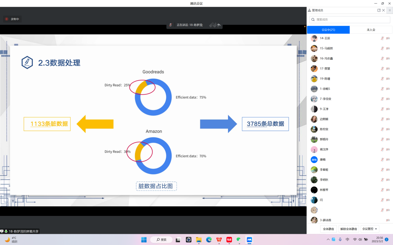This screenshot has height=245, width=393.
Task: Expand the 会议管控 dropdown
Action: pyautogui.click(x=371, y=229)
